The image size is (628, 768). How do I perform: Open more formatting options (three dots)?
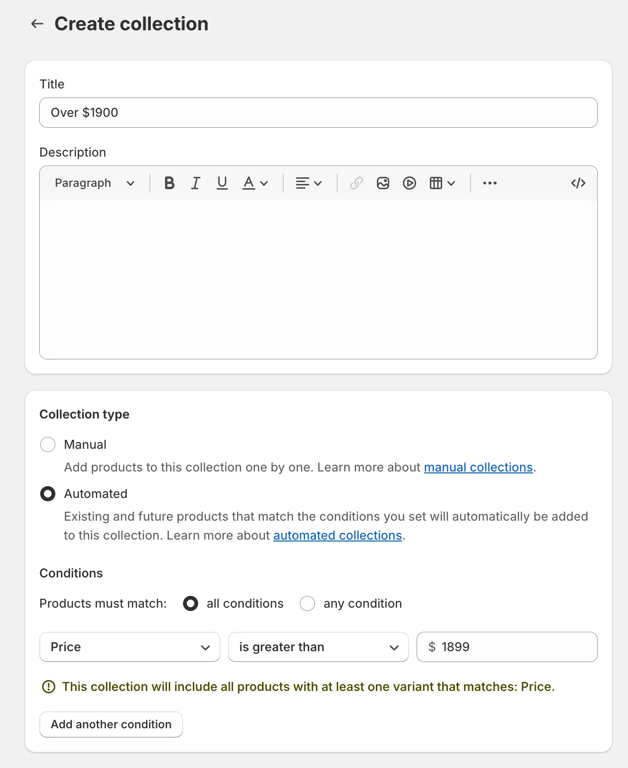click(490, 183)
